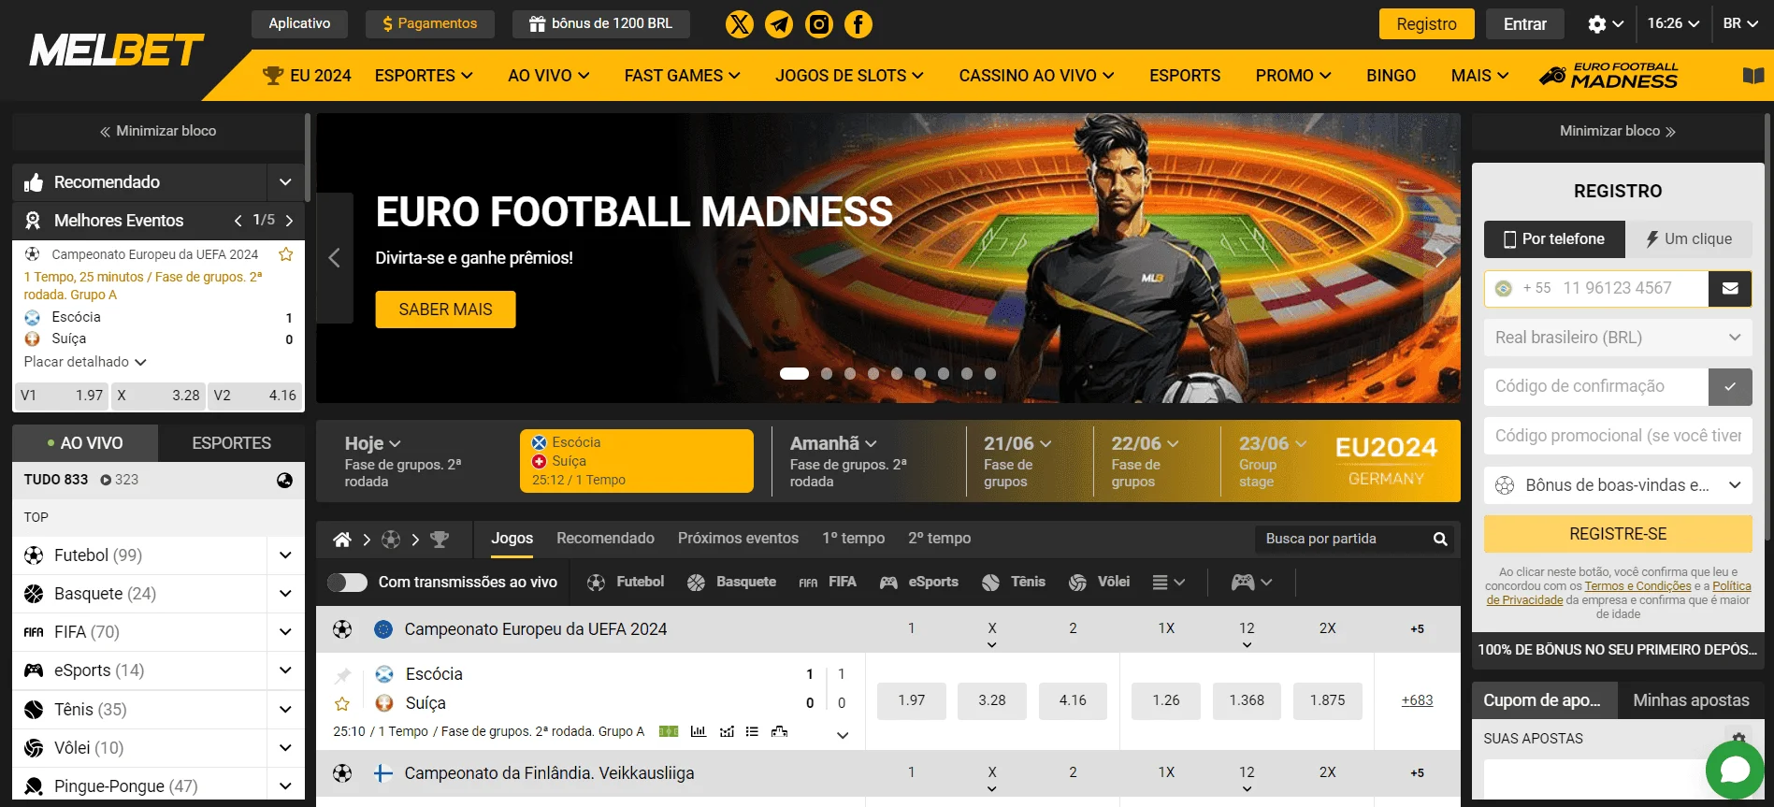Select Um clique registration method
1774x807 pixels.
tap(1689, 239)
